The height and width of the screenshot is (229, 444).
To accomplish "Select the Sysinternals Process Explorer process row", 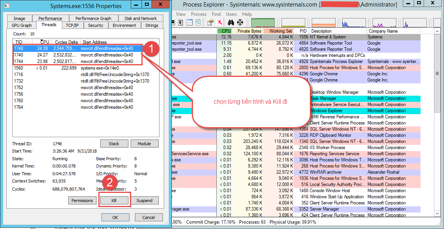I will click(296, 61).
